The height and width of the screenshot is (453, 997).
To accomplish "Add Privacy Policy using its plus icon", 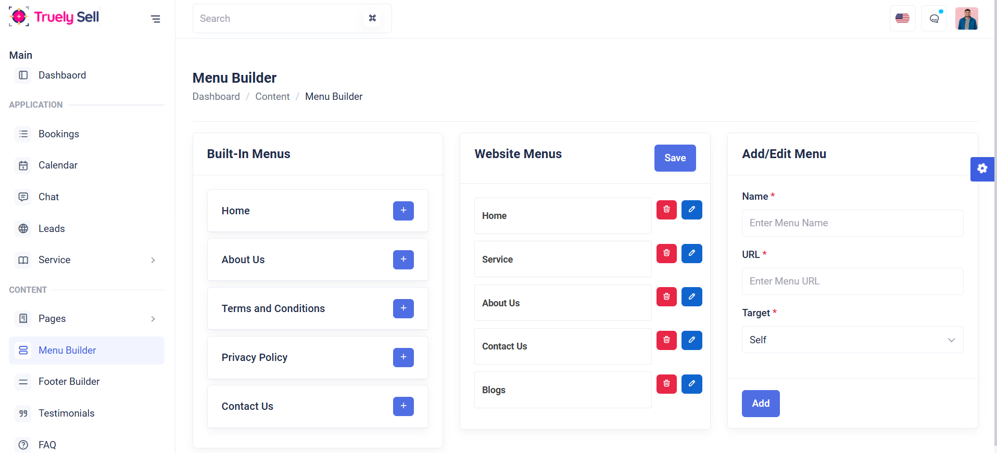I will coord(403,357).
